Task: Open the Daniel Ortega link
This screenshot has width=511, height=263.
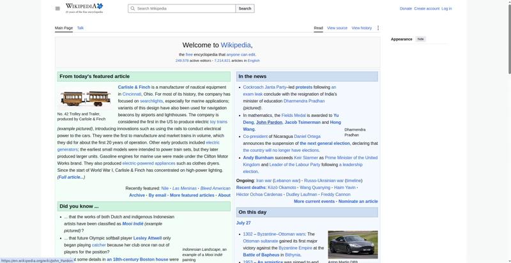Action: point(307,137)
